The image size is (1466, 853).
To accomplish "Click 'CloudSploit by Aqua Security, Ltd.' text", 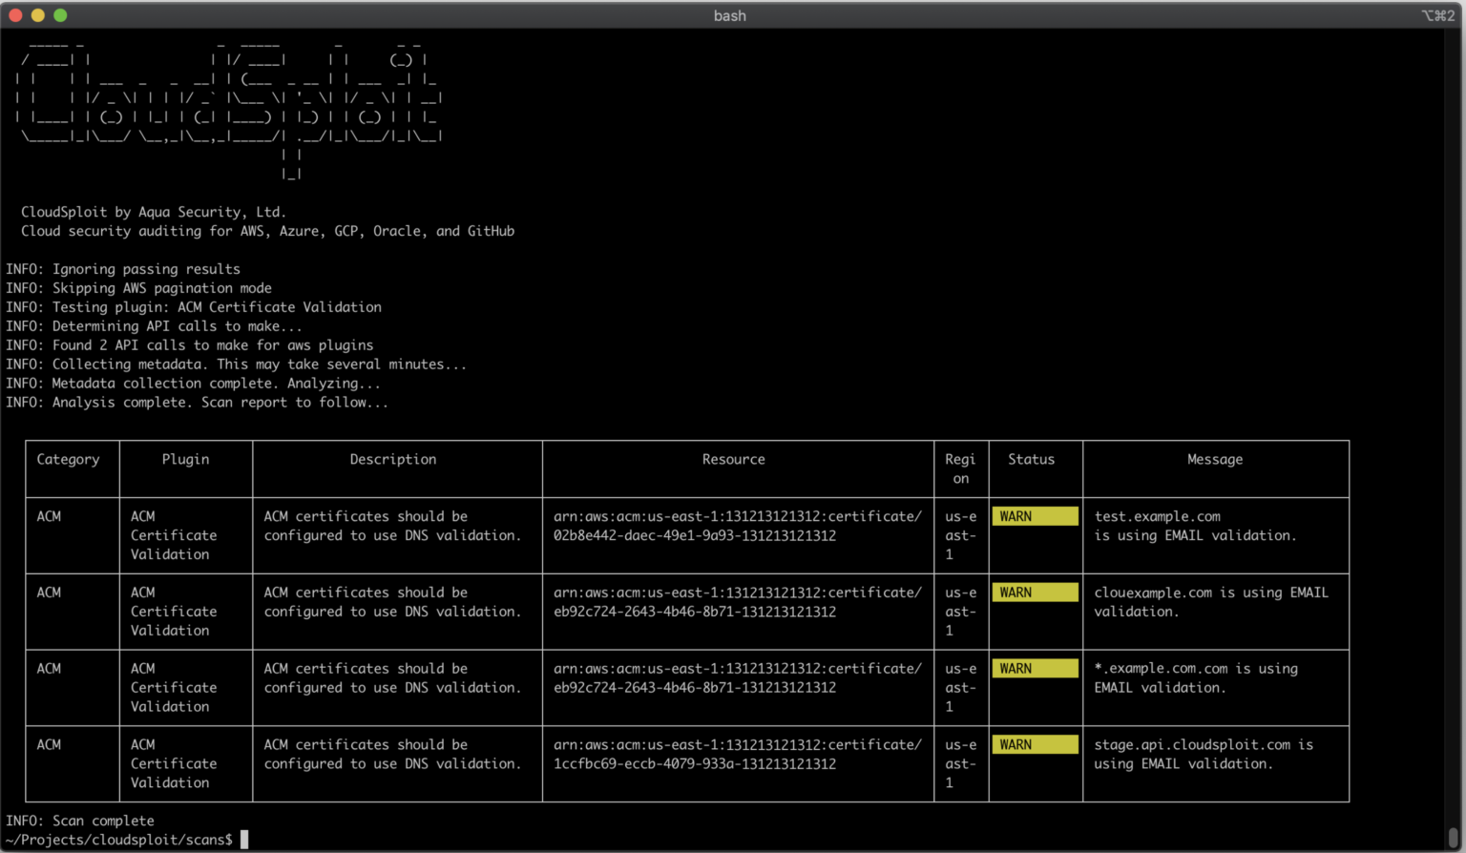I will click(x=157, y=212).
